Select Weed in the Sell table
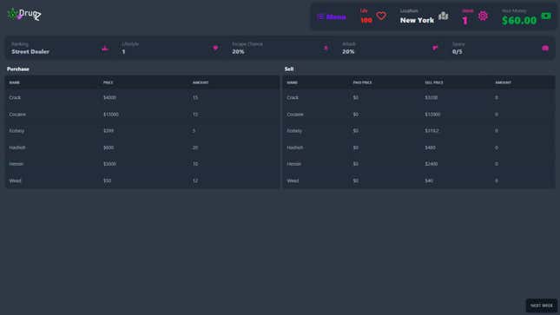This screenshot has width=560, height=315. (x=419, y=180)
